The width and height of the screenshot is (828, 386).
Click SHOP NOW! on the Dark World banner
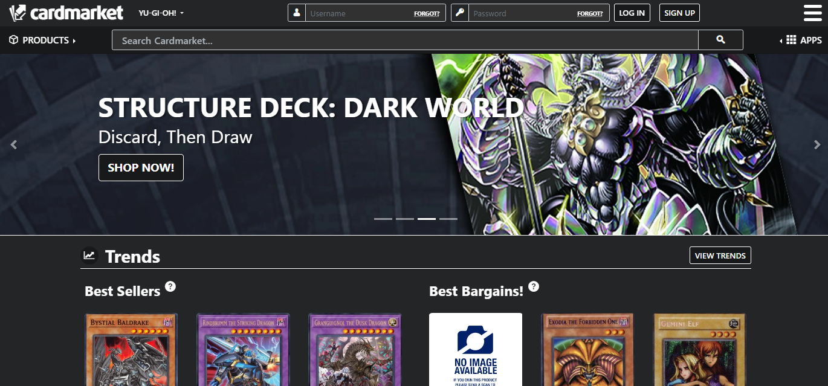(x=141, y=167)
